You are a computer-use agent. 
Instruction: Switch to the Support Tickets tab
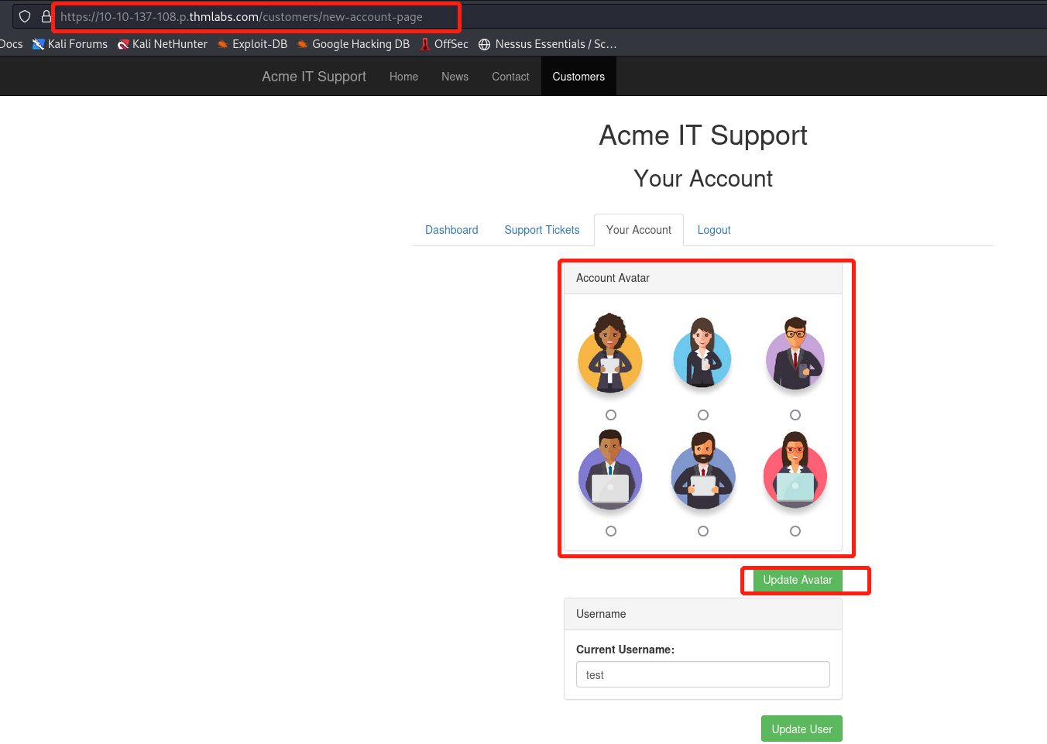click(541, 230)
